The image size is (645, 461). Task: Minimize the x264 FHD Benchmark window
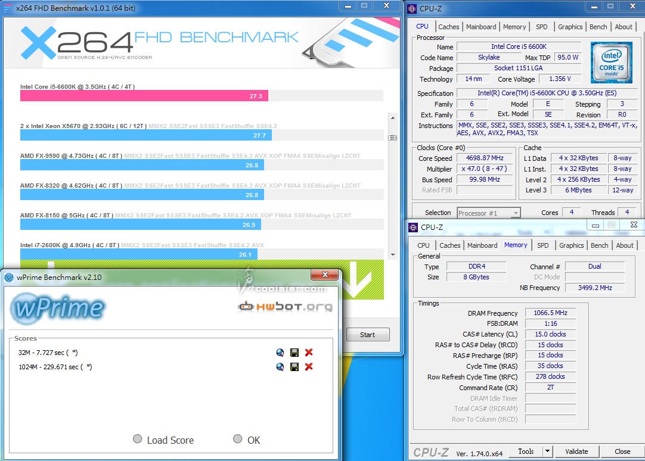click(x=348, y=6)
